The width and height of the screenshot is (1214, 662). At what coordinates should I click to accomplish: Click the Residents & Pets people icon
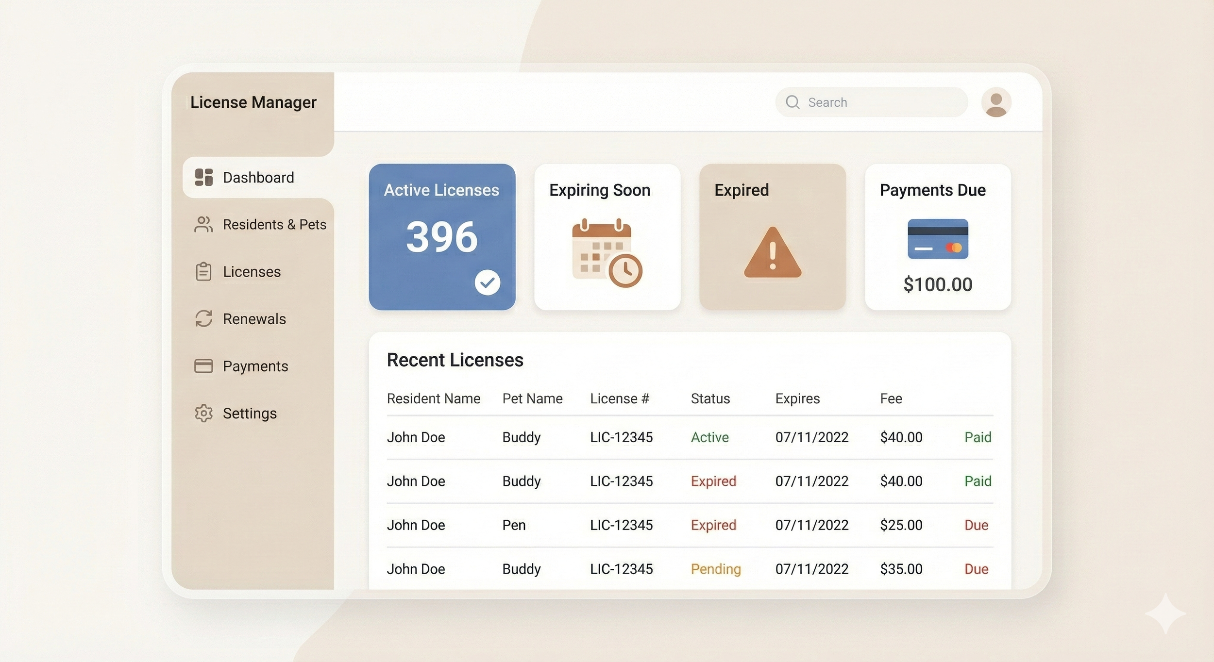(x=203, y=224)
